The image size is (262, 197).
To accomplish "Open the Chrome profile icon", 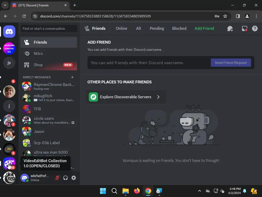I will (247, 16).
